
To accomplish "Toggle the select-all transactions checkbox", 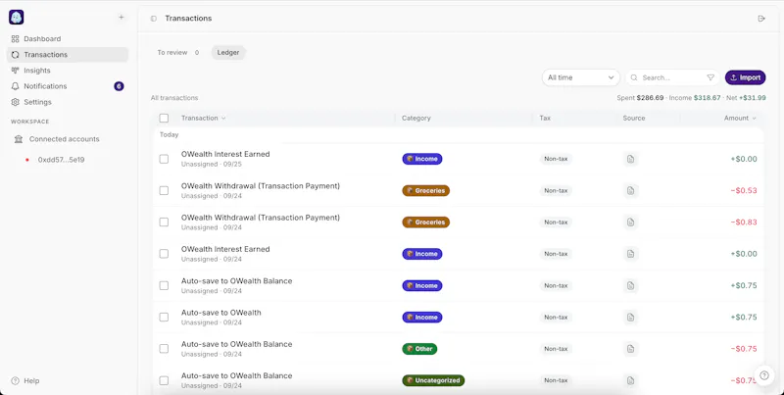I will (164, 118).
